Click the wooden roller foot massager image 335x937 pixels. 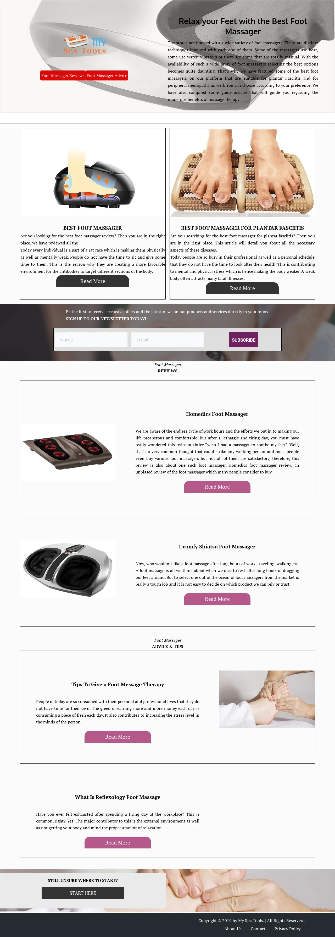coord(242,173)
